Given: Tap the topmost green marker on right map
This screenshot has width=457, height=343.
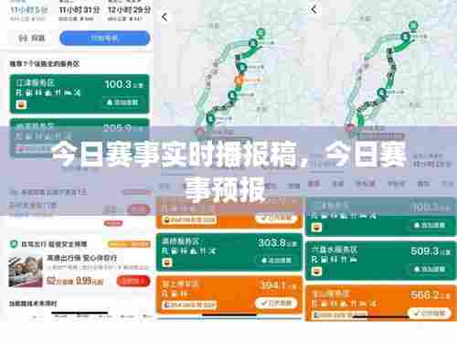Looking at the screenshot, I should click(x=413, y=26).
